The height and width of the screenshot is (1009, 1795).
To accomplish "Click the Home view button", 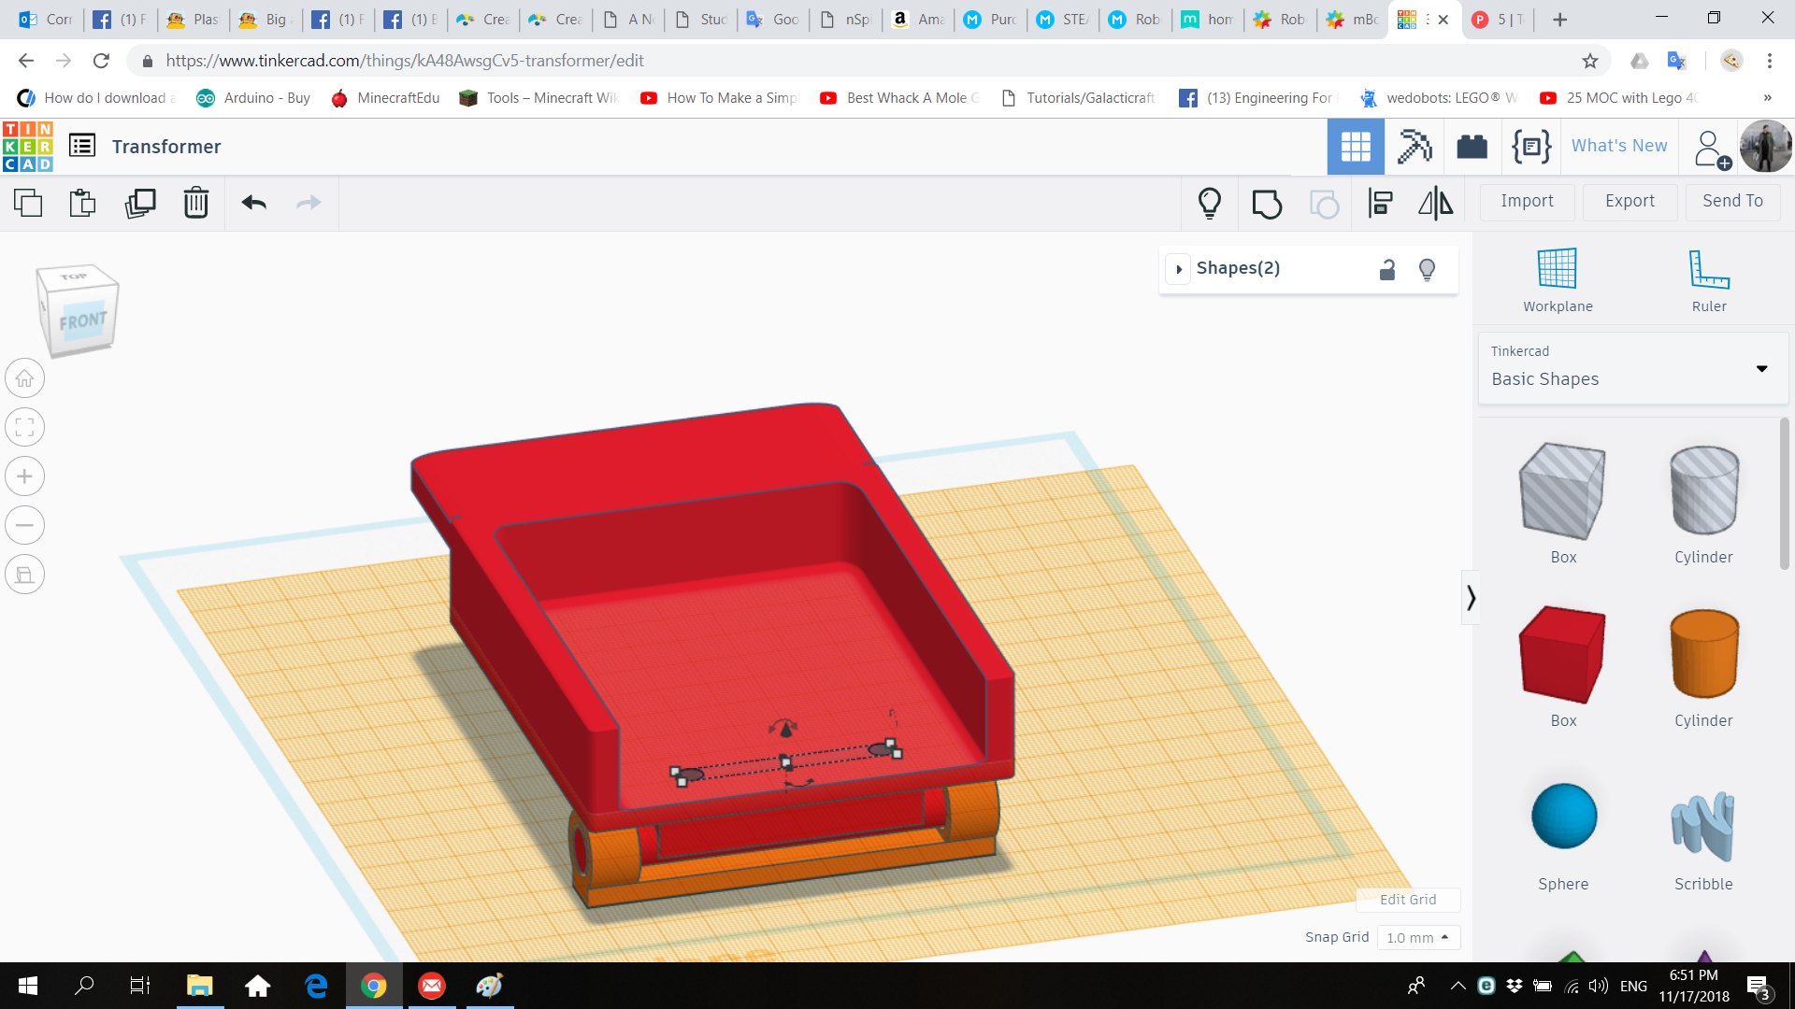I will [25, 378].
